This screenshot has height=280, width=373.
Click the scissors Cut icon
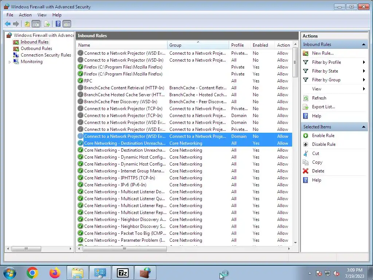click(x=306, y=153)
